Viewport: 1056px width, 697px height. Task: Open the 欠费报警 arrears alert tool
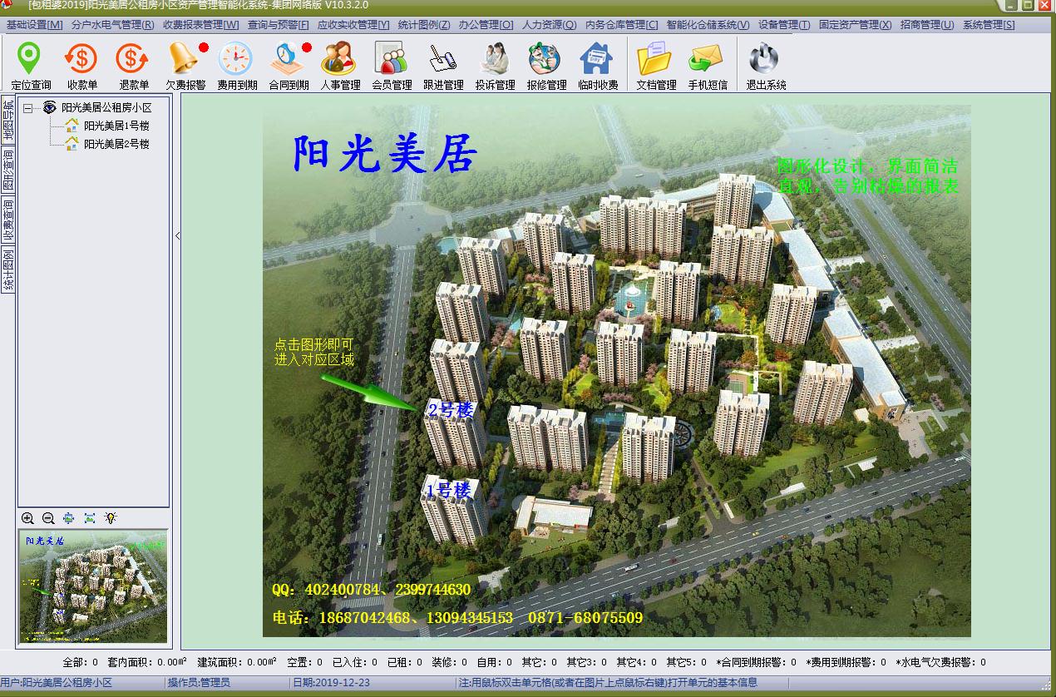pos(185,62)
